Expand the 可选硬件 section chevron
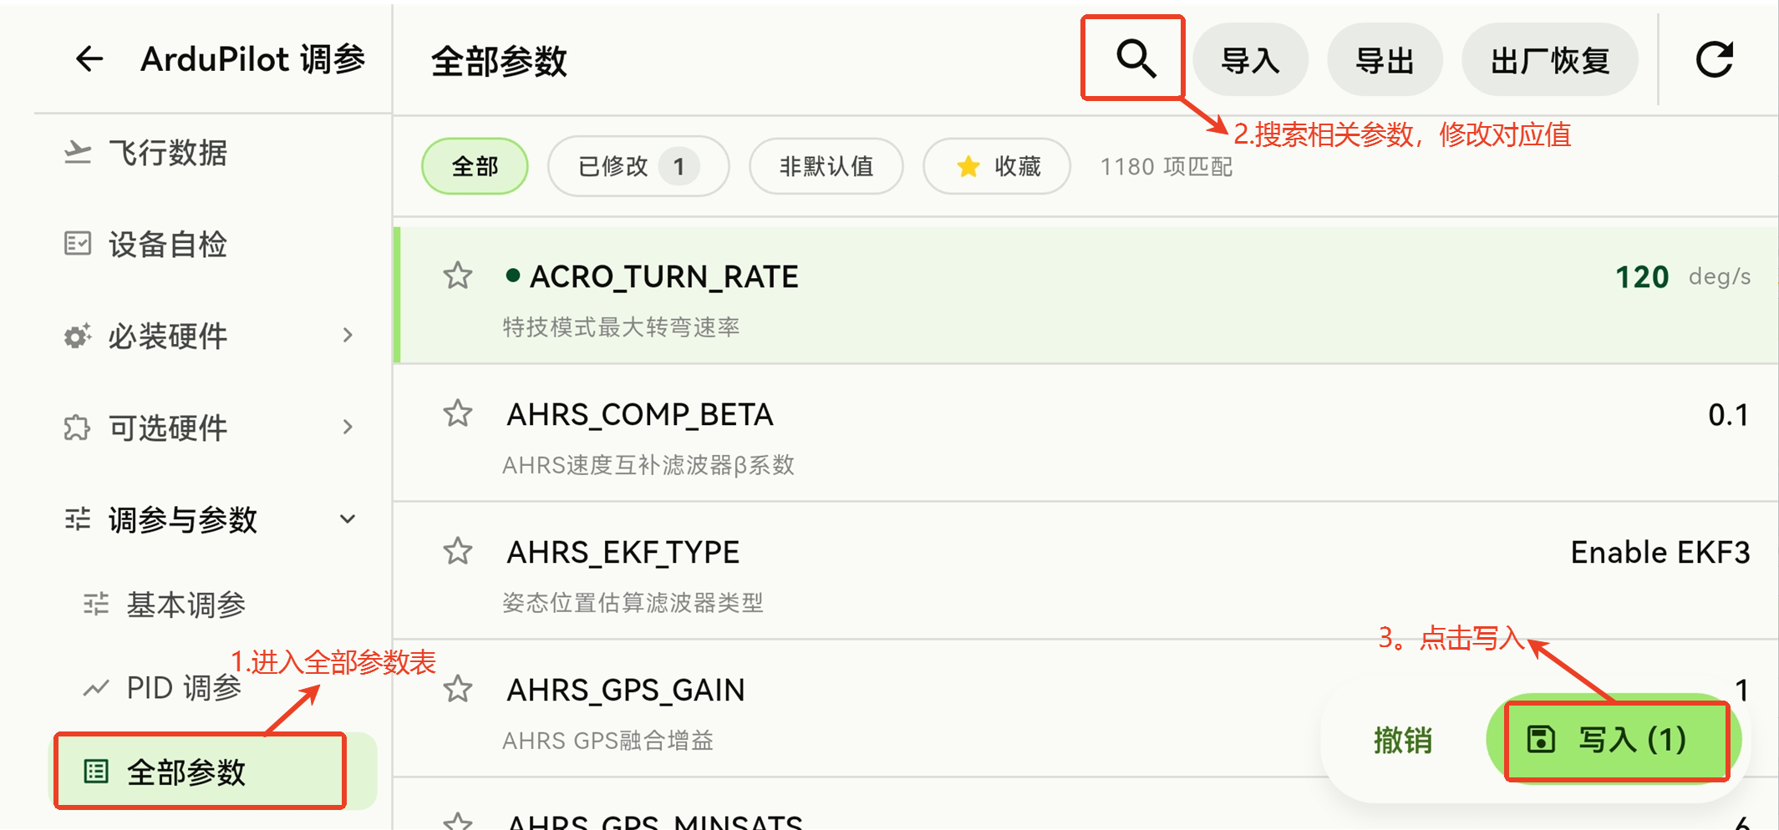 348,427
